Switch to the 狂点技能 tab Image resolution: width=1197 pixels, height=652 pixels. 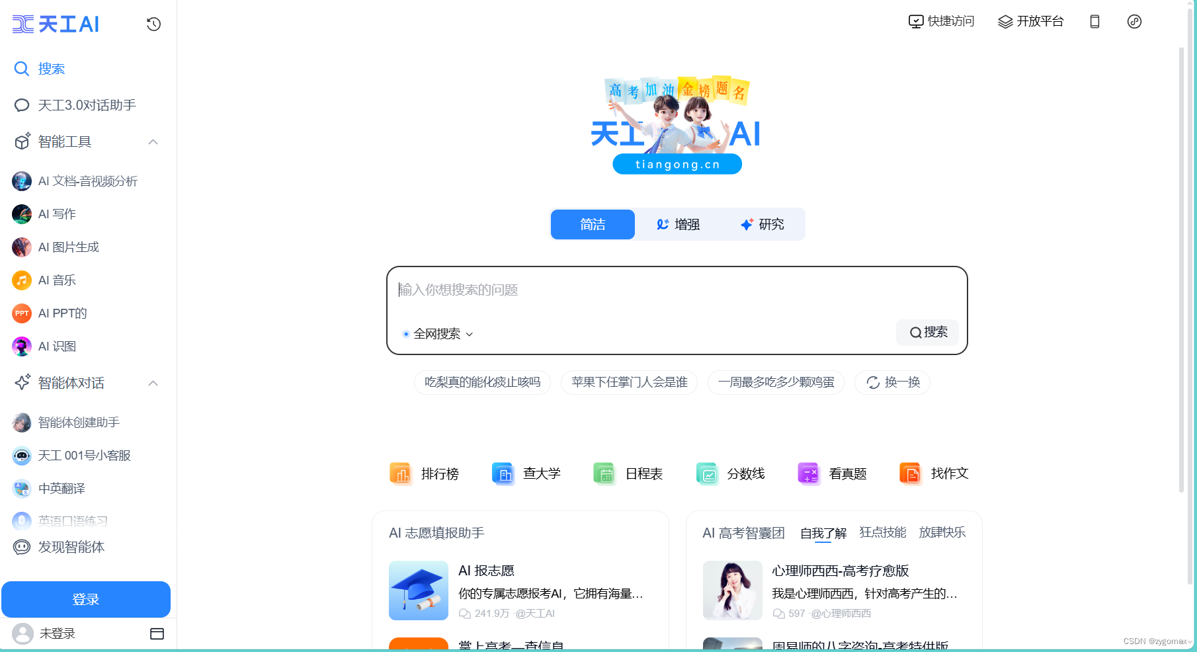click(x=883, y=532)
